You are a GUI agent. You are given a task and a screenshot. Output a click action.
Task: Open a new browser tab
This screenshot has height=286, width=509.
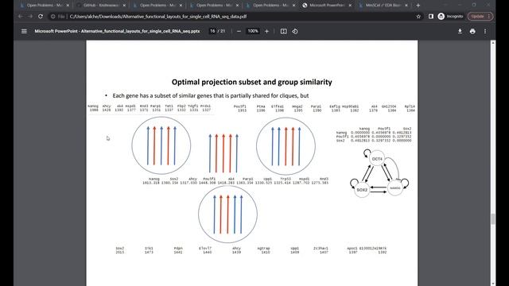tap(418, 6)
